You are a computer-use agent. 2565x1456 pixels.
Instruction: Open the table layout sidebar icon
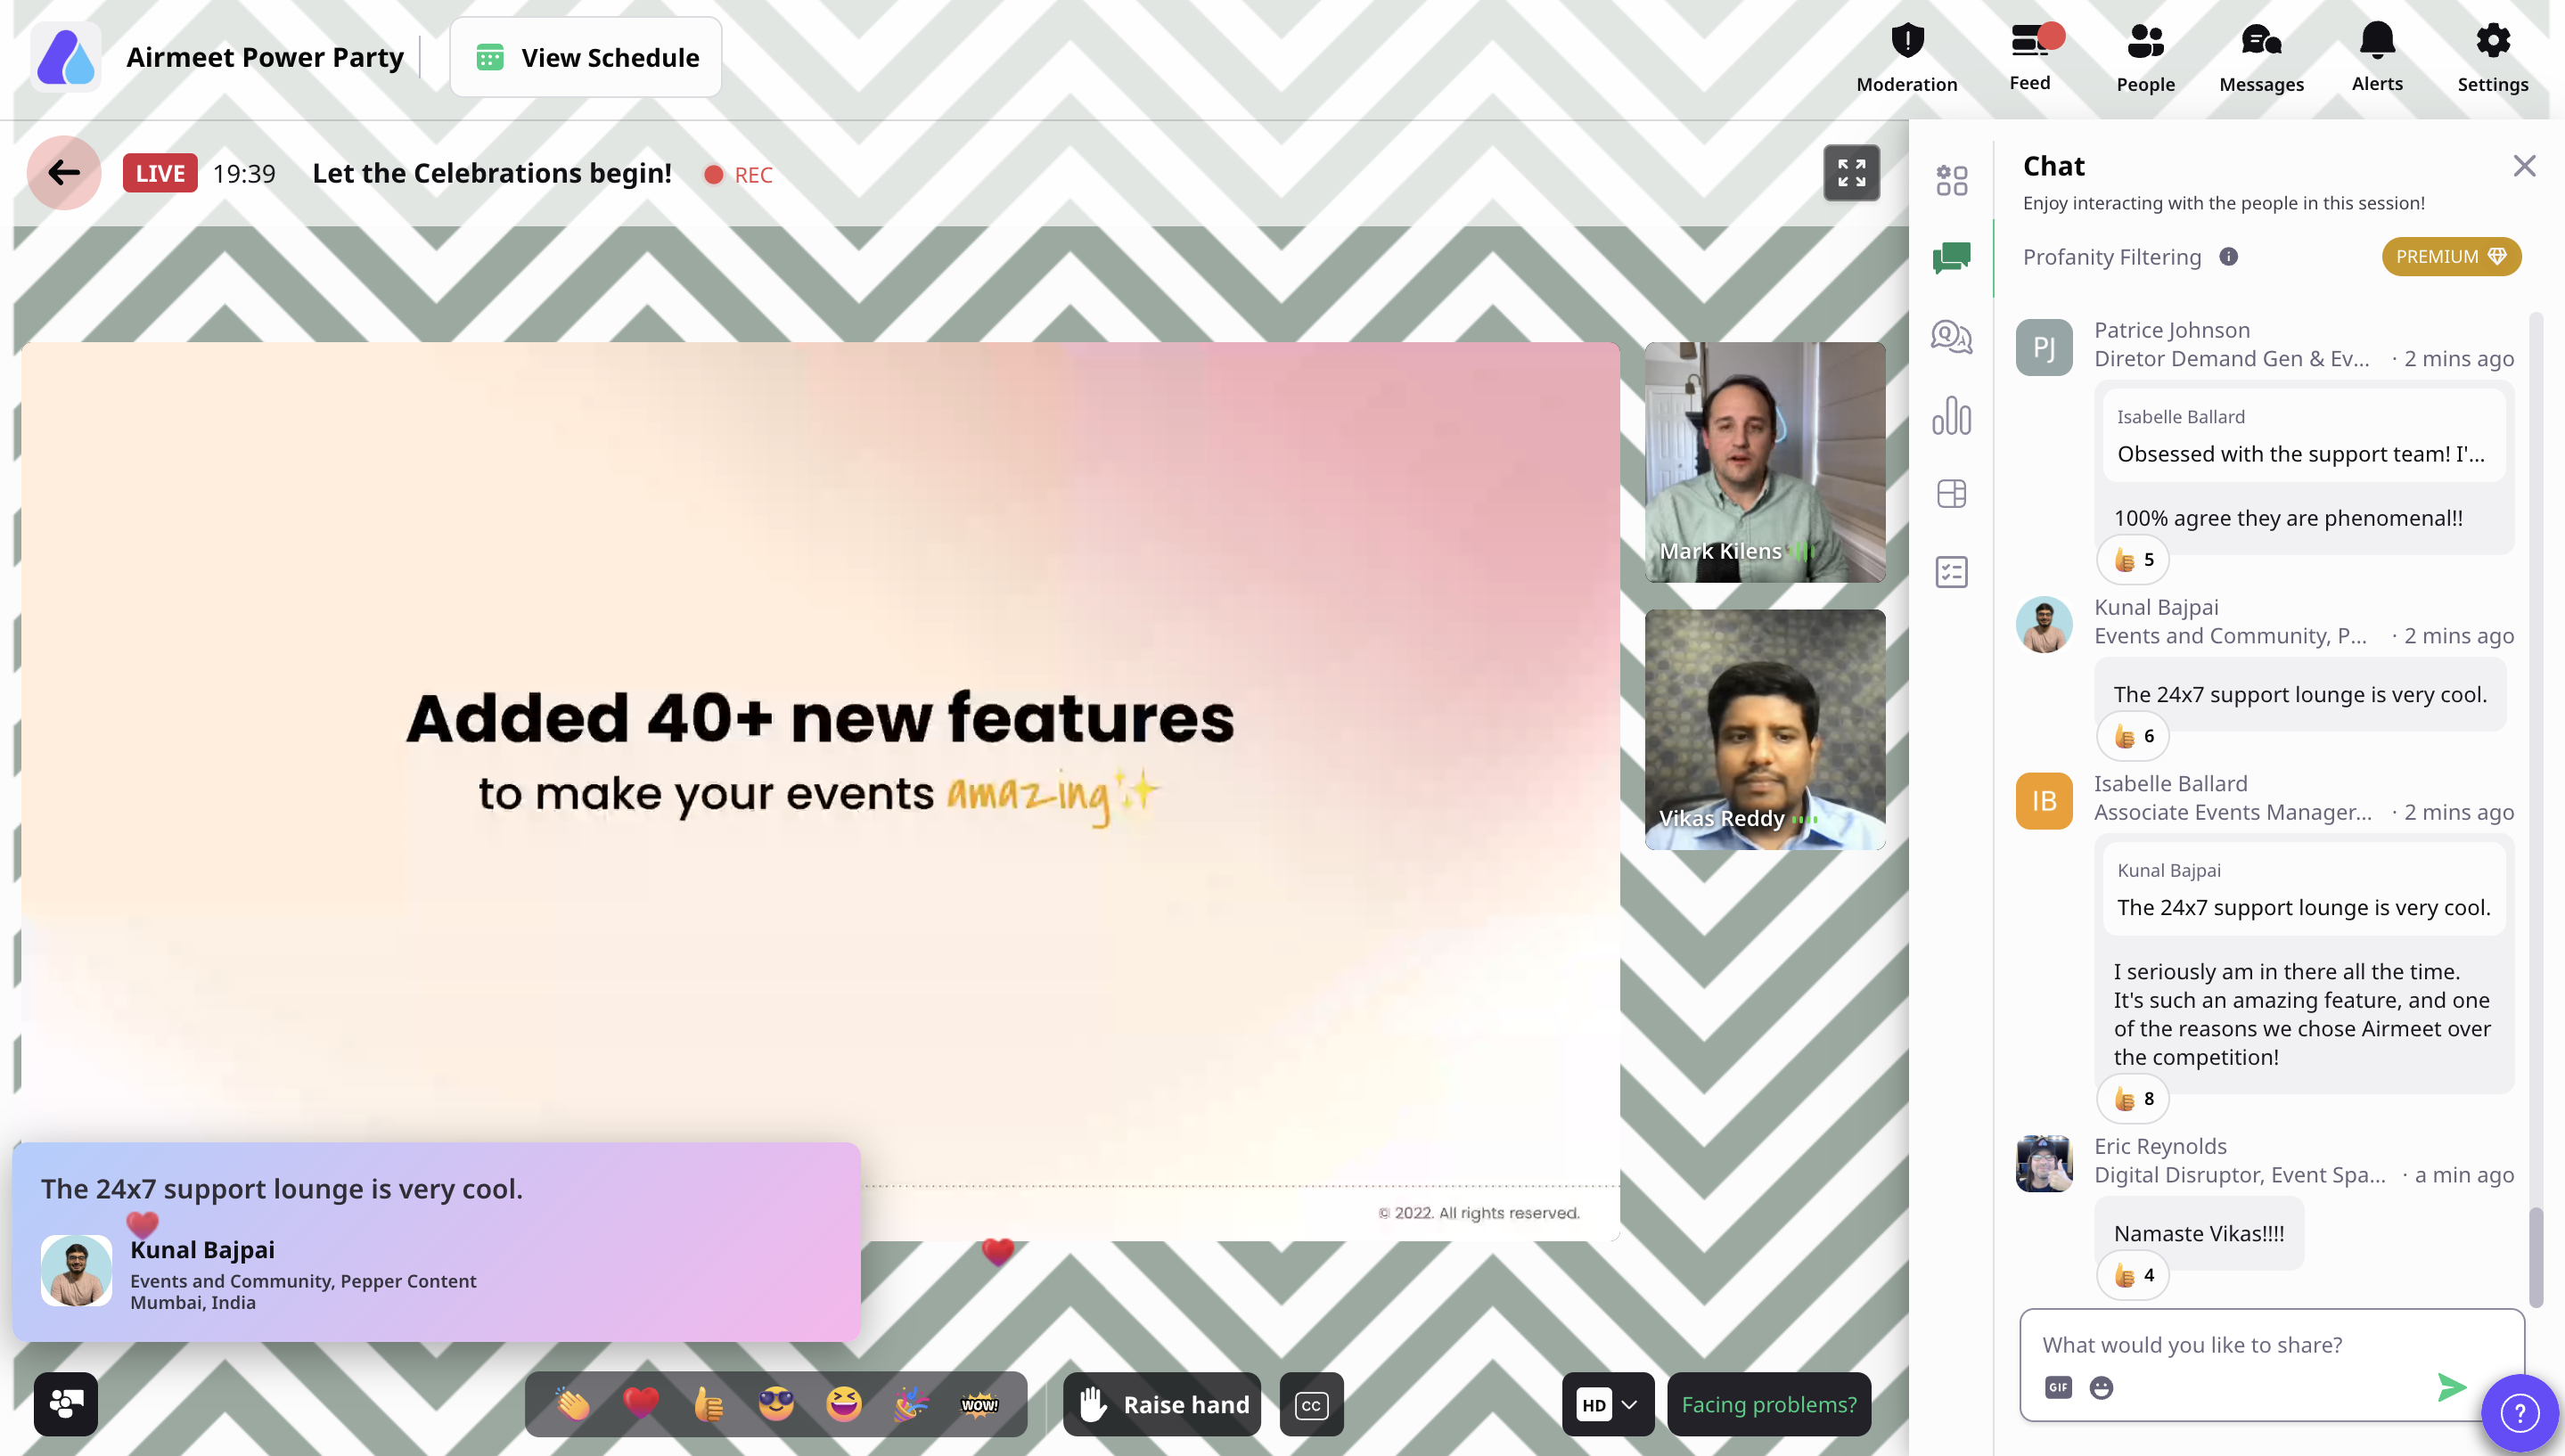click(1951, 493)
